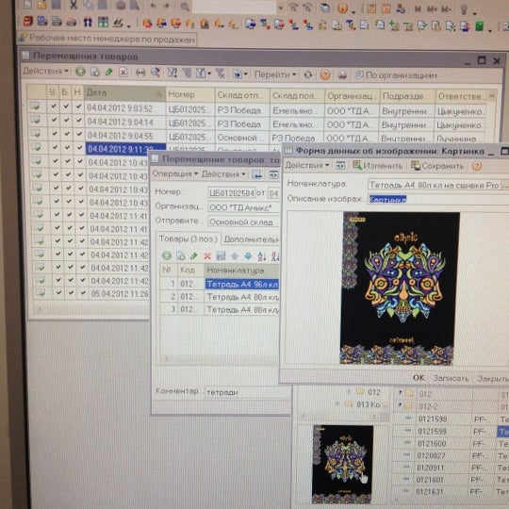Switch to Товары (3 поз.) tab
The image size is (509, 509).
188,238
